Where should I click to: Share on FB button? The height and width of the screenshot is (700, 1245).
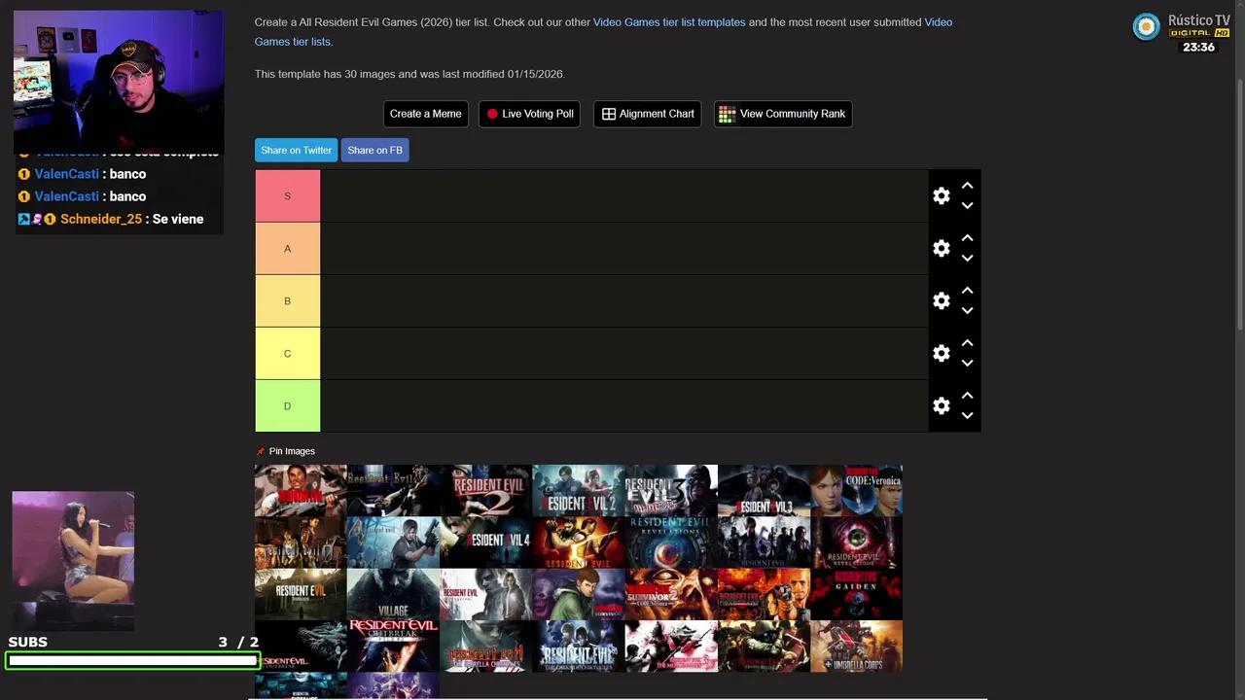pos(374,150)
